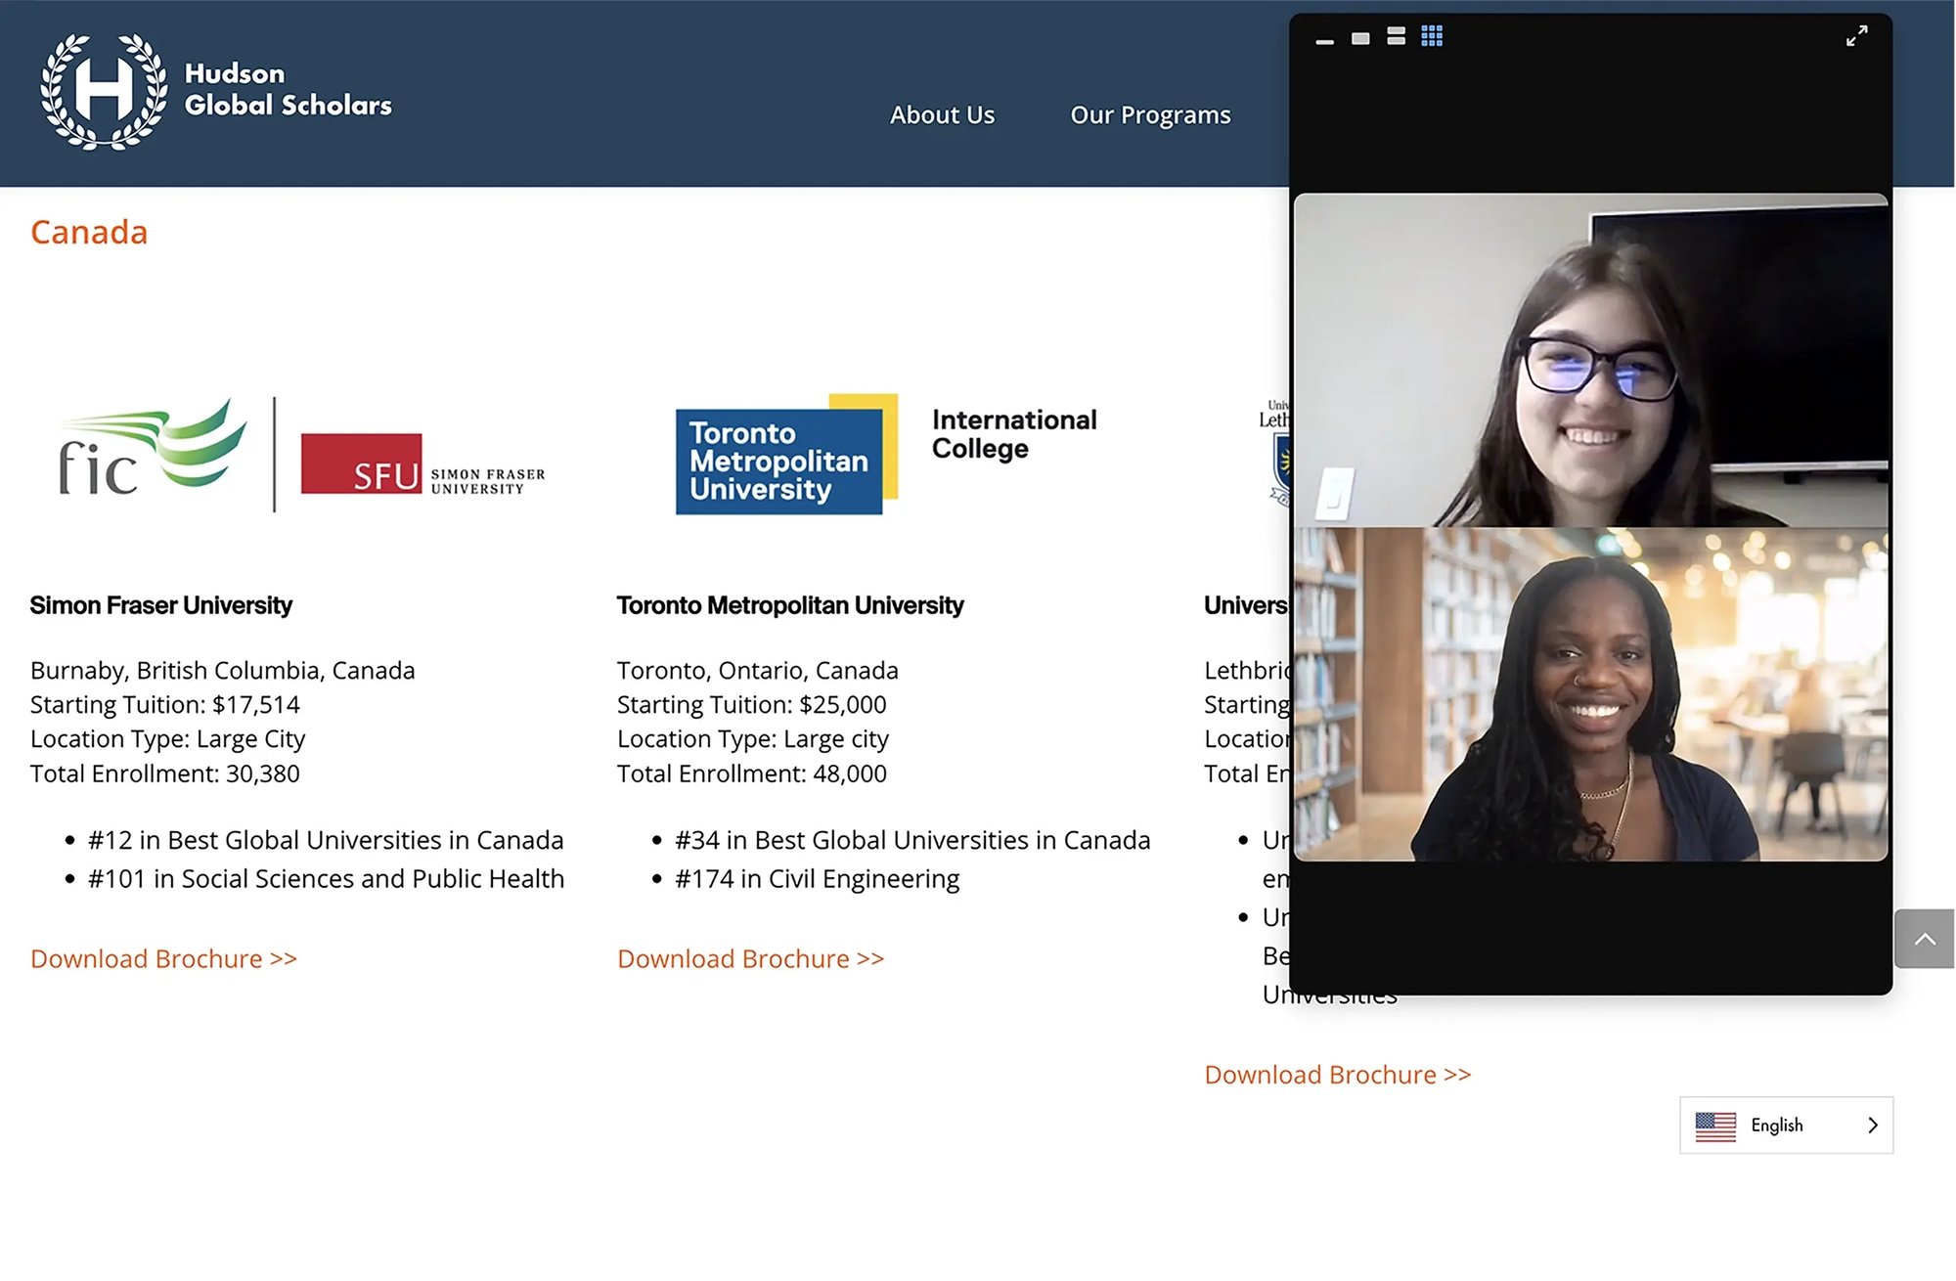
Task: Click 'Location Type: Large City' under Simon Fraser
Action: (x=167, y=739)
